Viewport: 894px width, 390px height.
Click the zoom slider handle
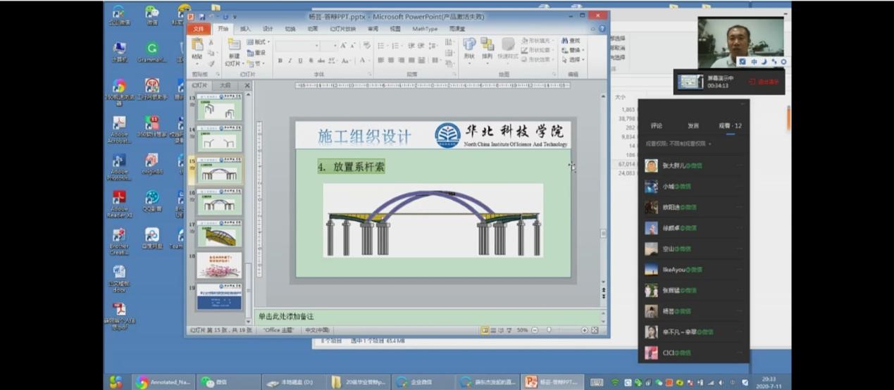pos(549,329)
